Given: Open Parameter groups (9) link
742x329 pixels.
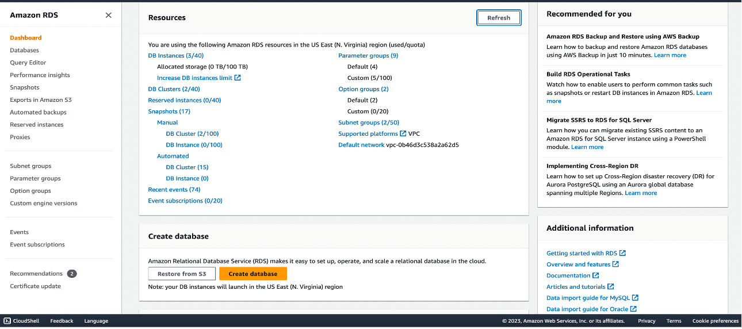Looking at the screenshot, I should (x=368, y=56).
